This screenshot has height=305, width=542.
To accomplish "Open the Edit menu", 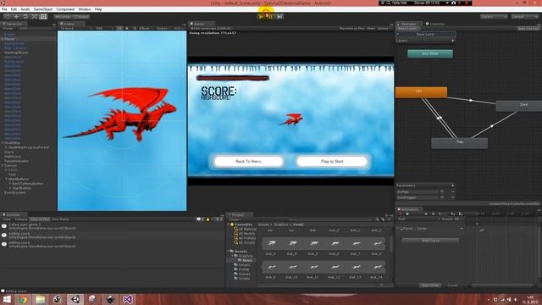I will click(x=14, y=9).
